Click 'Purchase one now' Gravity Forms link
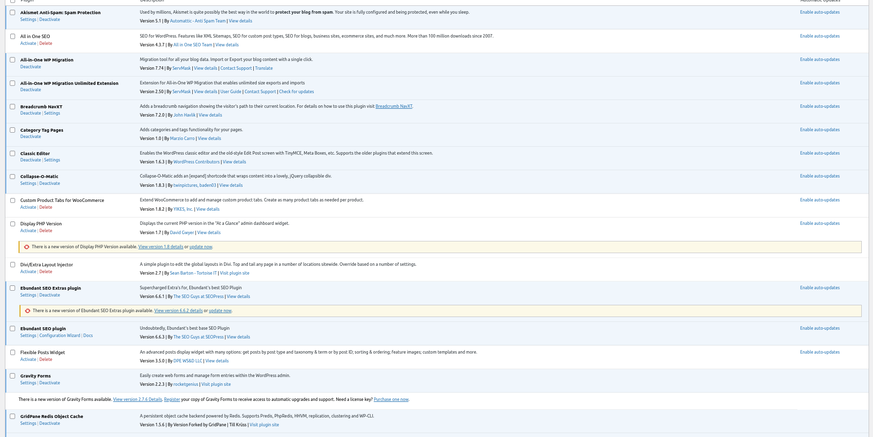This screenshot has width=873, height=437. coord(391,399)
